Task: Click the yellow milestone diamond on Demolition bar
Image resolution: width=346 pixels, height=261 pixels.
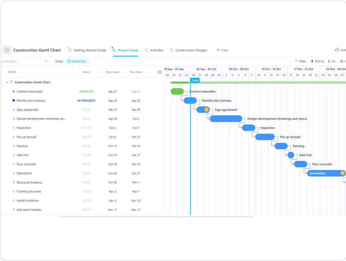Action: tap(342, 173)
